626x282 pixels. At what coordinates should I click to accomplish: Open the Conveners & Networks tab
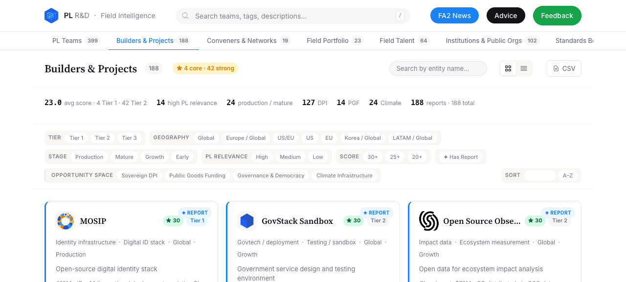(248, 41)
